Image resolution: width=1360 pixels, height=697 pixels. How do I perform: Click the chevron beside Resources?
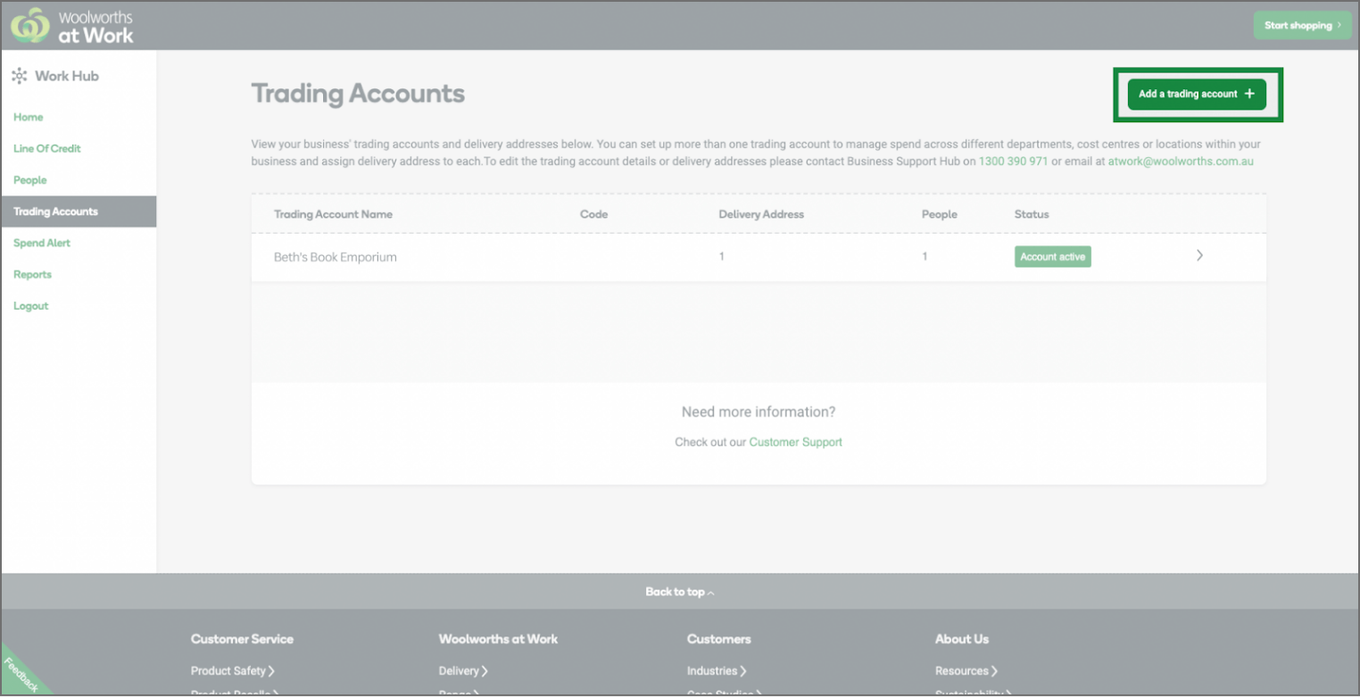coord(994,670)
